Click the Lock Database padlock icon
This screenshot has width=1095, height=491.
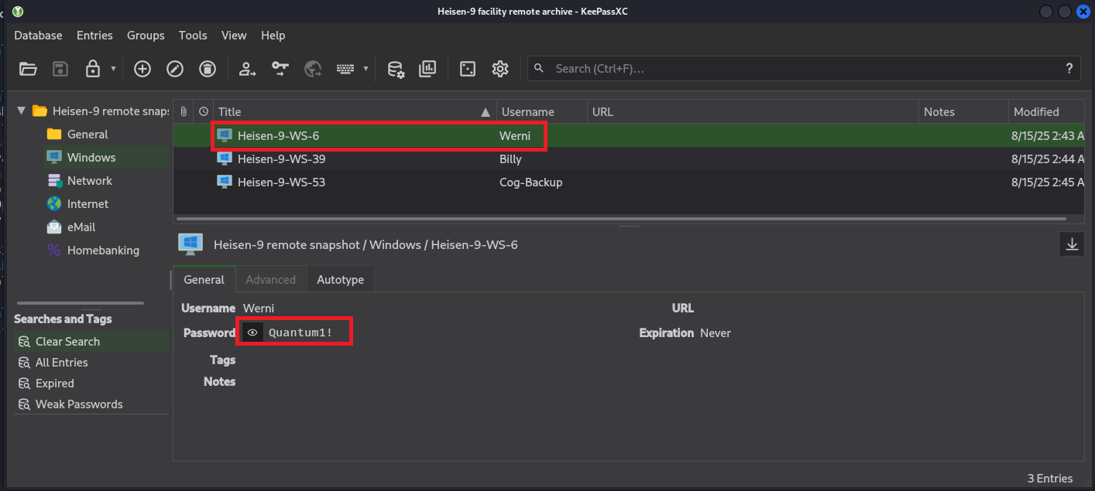pos(93,69)
